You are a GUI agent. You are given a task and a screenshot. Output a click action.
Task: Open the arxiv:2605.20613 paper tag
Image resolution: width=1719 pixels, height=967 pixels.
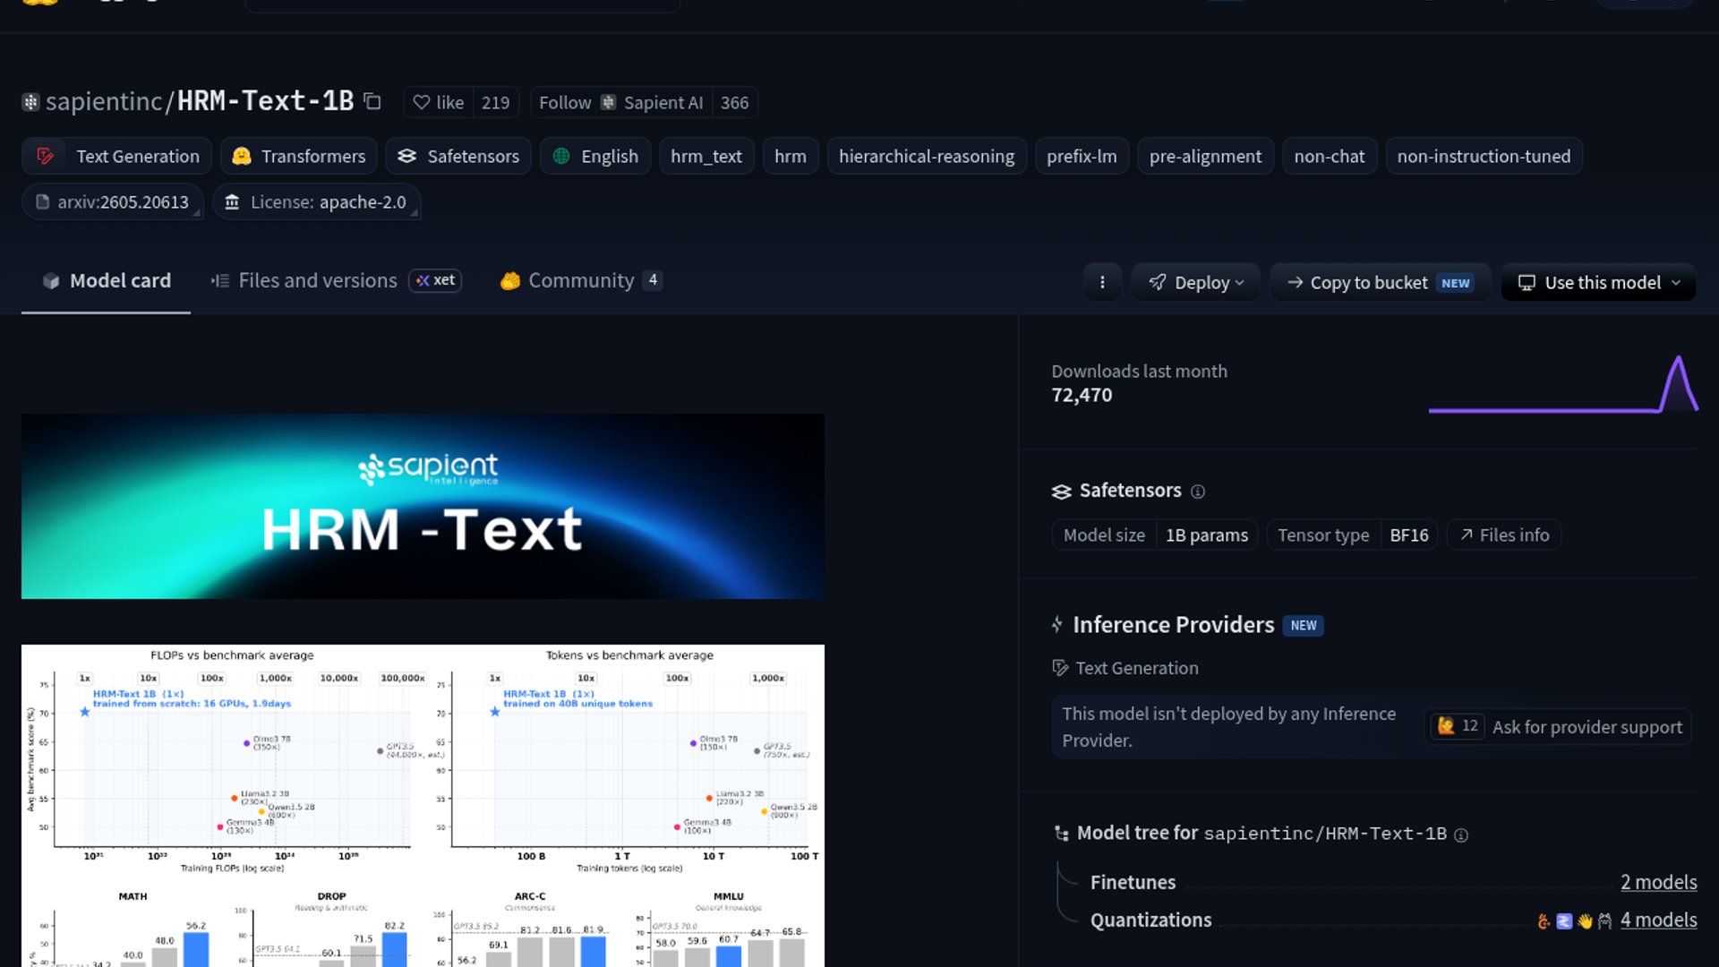click(x=113, y=201)
